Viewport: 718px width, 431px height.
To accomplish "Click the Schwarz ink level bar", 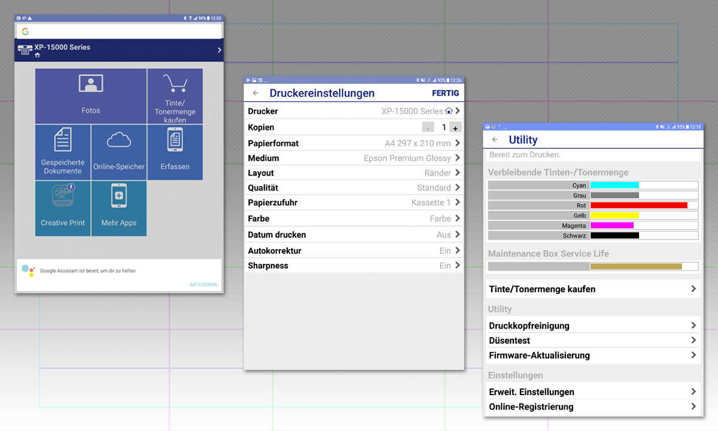I will pos(644,236).
